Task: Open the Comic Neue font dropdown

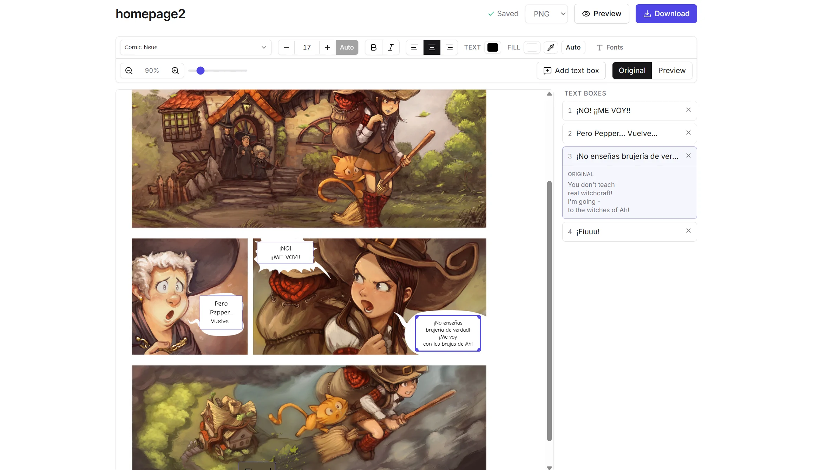Action: tap(196, 47)
